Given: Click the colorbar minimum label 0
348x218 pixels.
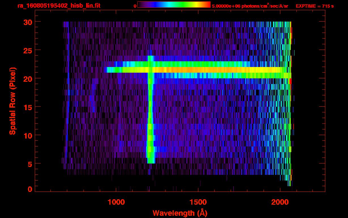Looking at the screenshot, I should click(135, 6).
